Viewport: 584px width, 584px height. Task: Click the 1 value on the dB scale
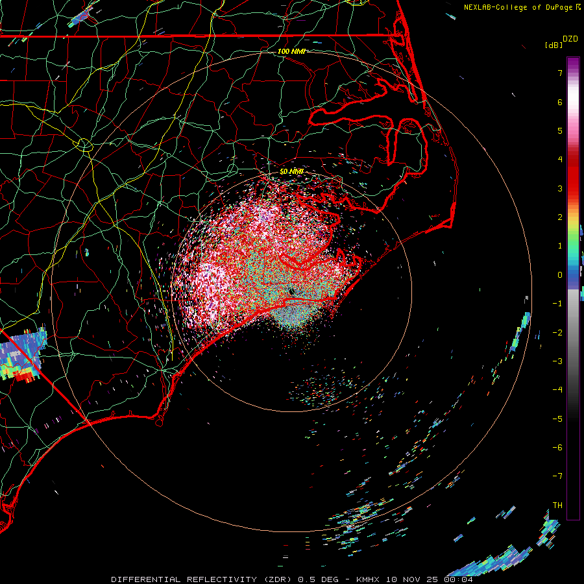pyautogui.click(x=560, y=246)
